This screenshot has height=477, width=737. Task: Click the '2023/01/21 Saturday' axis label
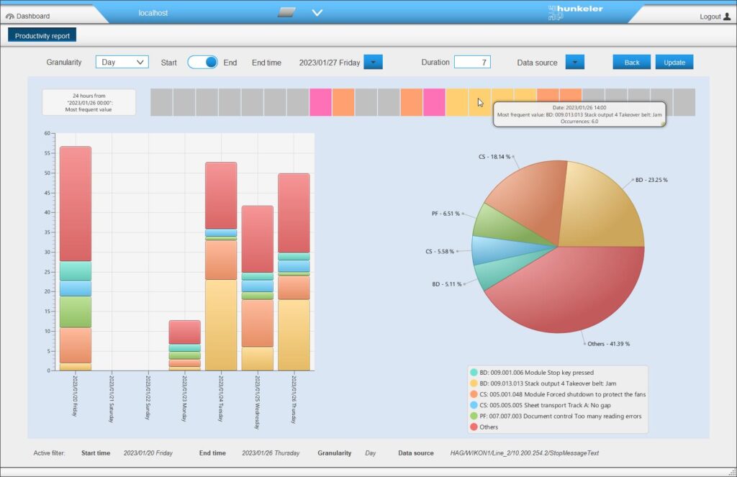point(112,399)
